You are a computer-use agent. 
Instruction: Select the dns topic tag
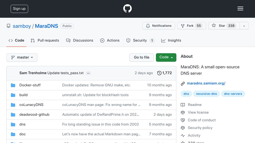pyautogui.click(x=186, y=94)
